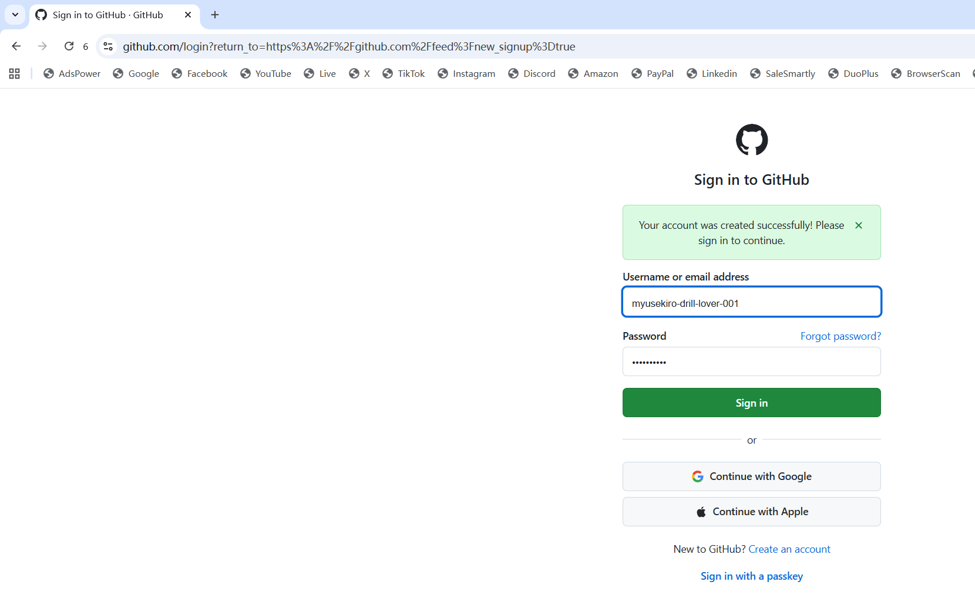
Task: Dismiss the account created success banner
Action: pos(858,225)
